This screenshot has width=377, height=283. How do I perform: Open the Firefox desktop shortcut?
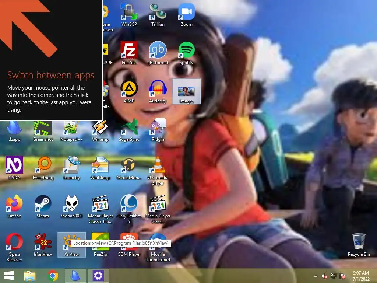14,206
